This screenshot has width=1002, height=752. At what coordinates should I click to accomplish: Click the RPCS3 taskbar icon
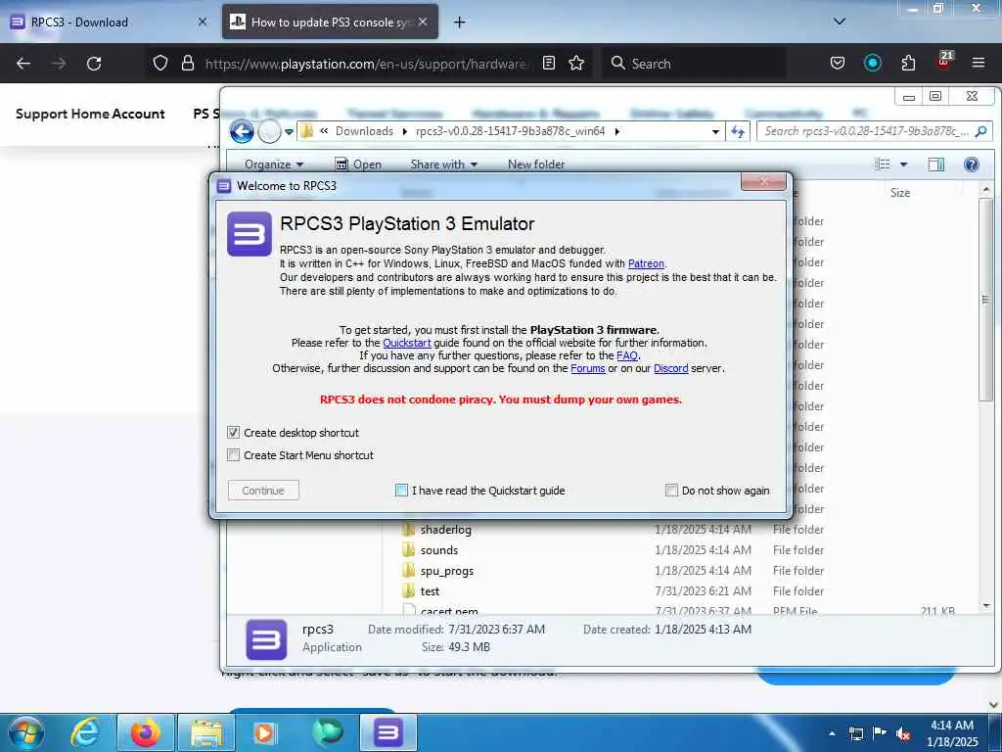click(387, 732)
